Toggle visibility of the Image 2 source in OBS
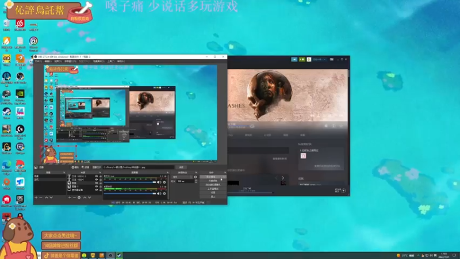460x259 pixels. tap(97, 186)
